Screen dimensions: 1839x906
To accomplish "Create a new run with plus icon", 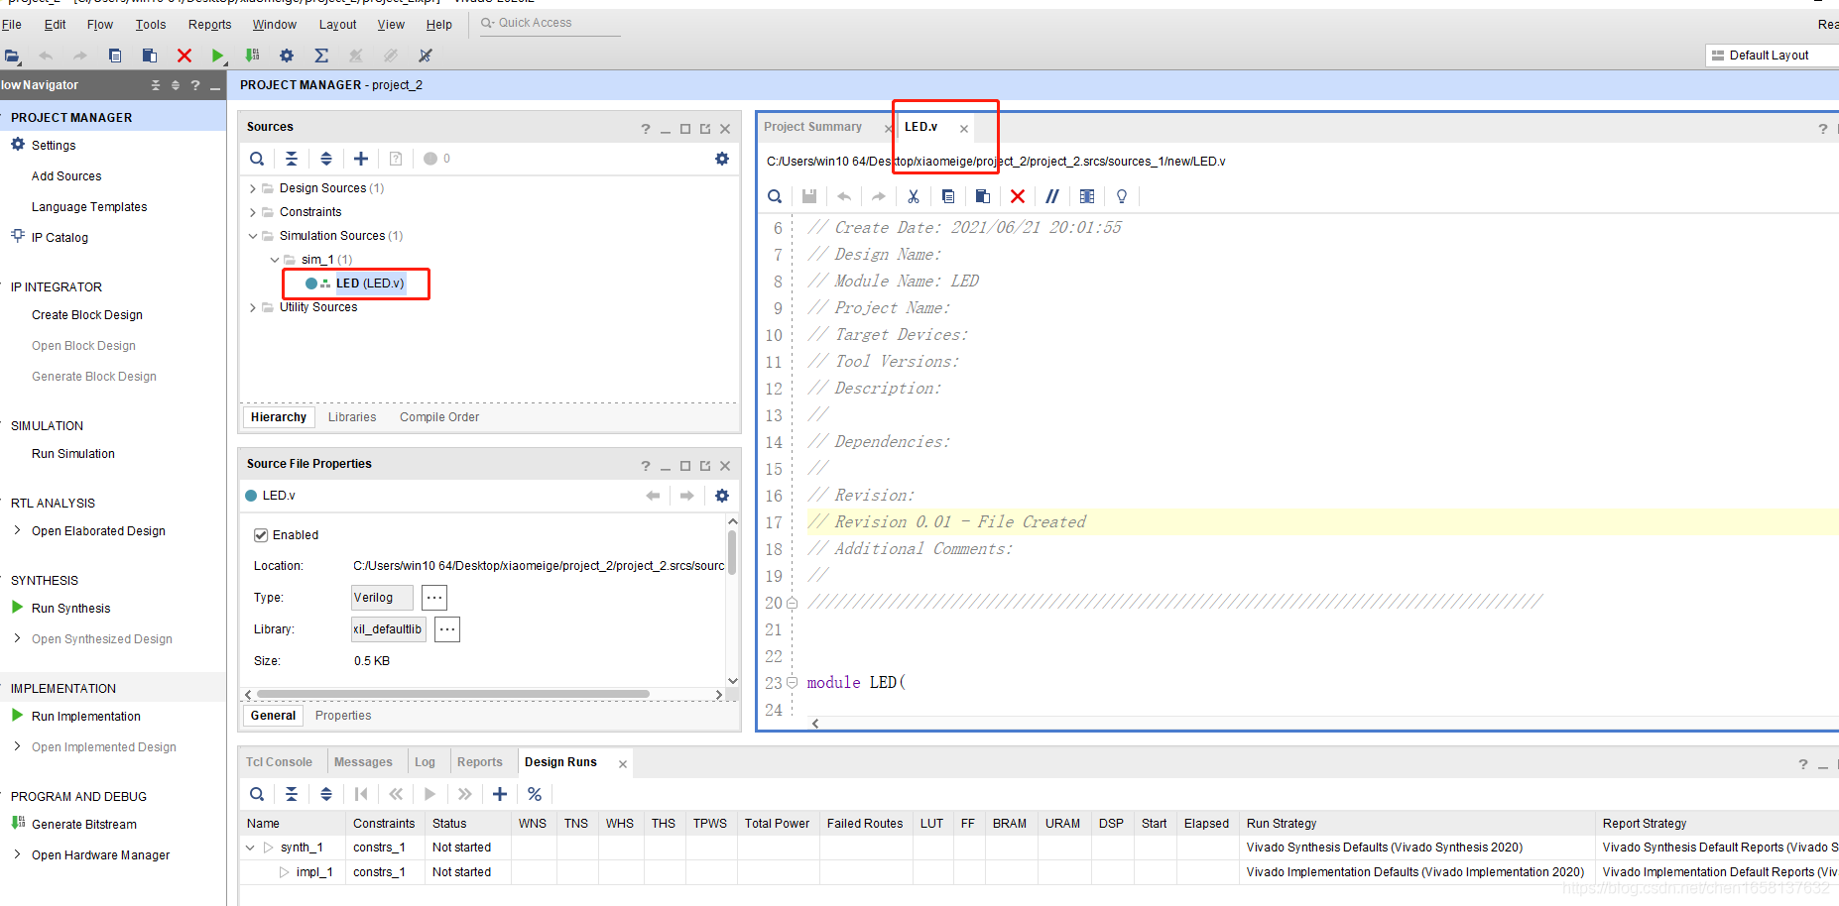I will coord(500,794).
